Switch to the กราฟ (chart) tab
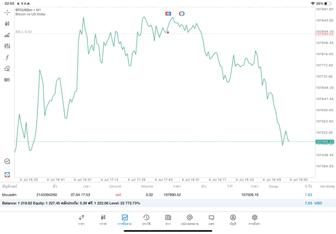 [103, 219]
